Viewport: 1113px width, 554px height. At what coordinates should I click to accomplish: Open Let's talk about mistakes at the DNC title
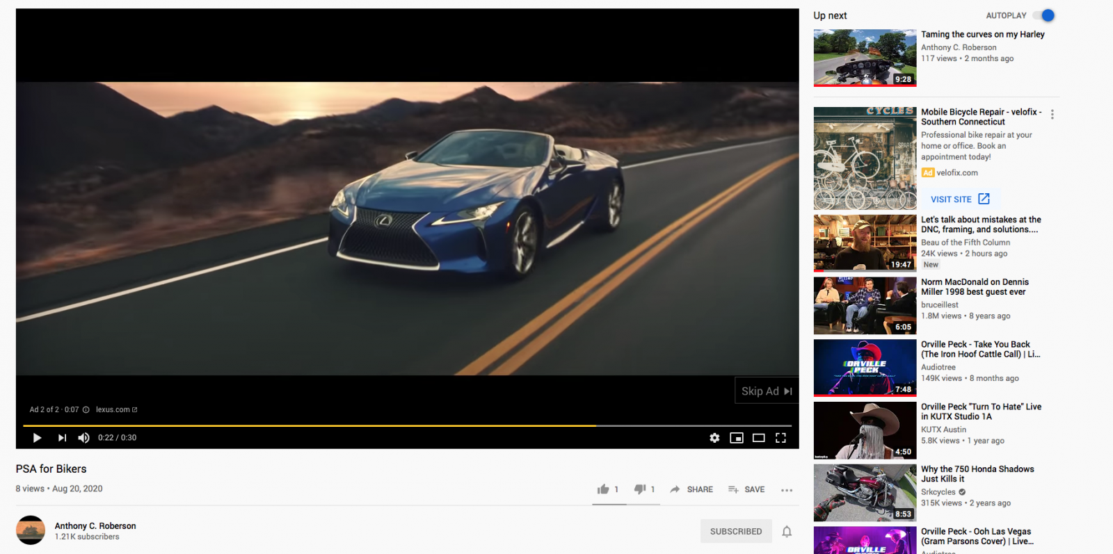981,225
